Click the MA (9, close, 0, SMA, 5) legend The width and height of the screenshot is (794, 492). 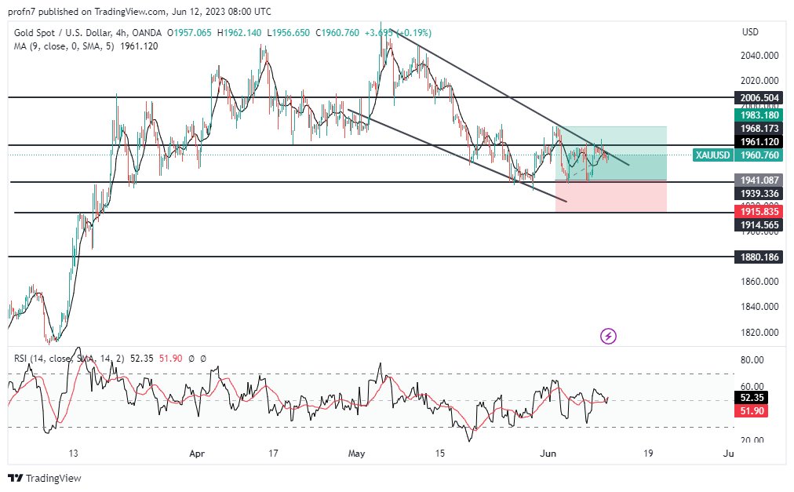point(64,46)
